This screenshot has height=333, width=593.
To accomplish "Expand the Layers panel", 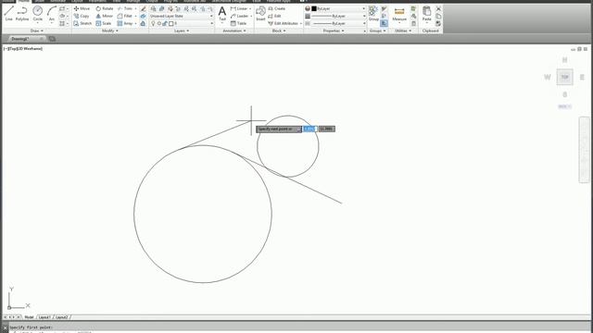I will (182, 31).
